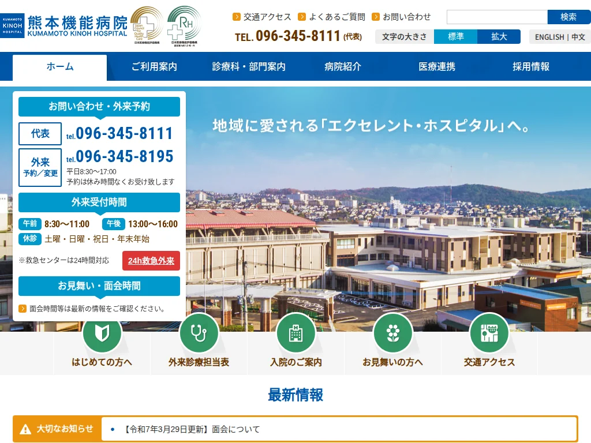This screenshot has width=591, height=443.
Task: Click the はじめての方へ beginner mark icon
Action: pos(102,333)
